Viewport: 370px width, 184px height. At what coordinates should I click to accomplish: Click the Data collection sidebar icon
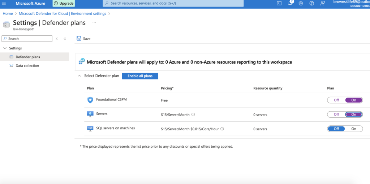[11, 66]
